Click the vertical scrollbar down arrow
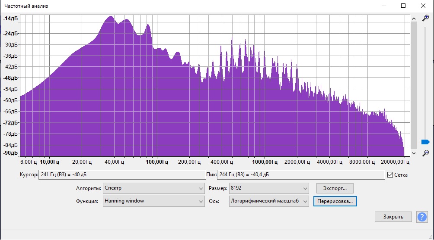The image size is (434, 240). click(x=414, y=153)
